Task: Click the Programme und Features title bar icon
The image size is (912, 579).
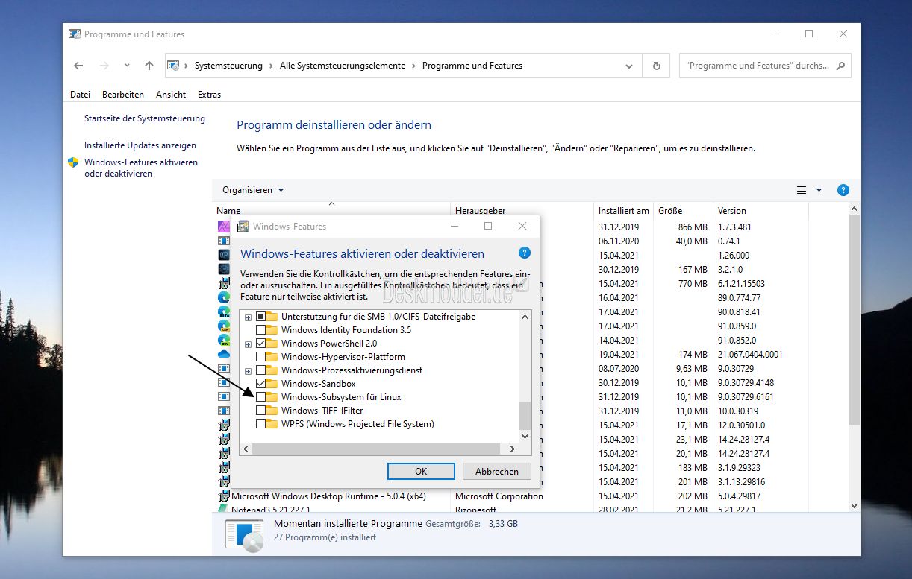Action: point(75,34)
